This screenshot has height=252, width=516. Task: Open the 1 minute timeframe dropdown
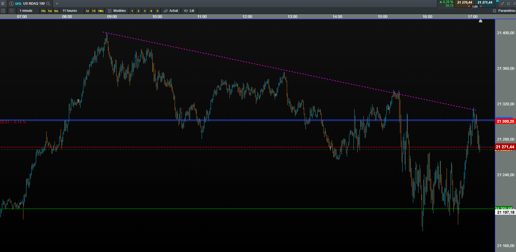(26, 11)
